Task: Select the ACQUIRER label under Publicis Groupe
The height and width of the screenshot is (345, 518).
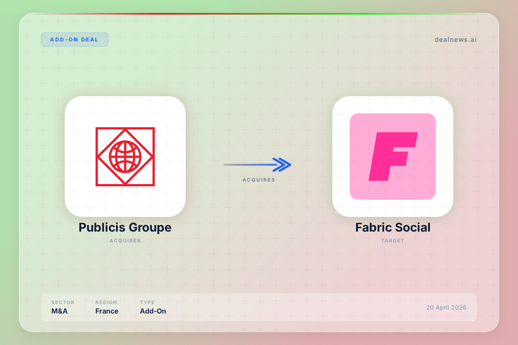Action: (125, 241)
